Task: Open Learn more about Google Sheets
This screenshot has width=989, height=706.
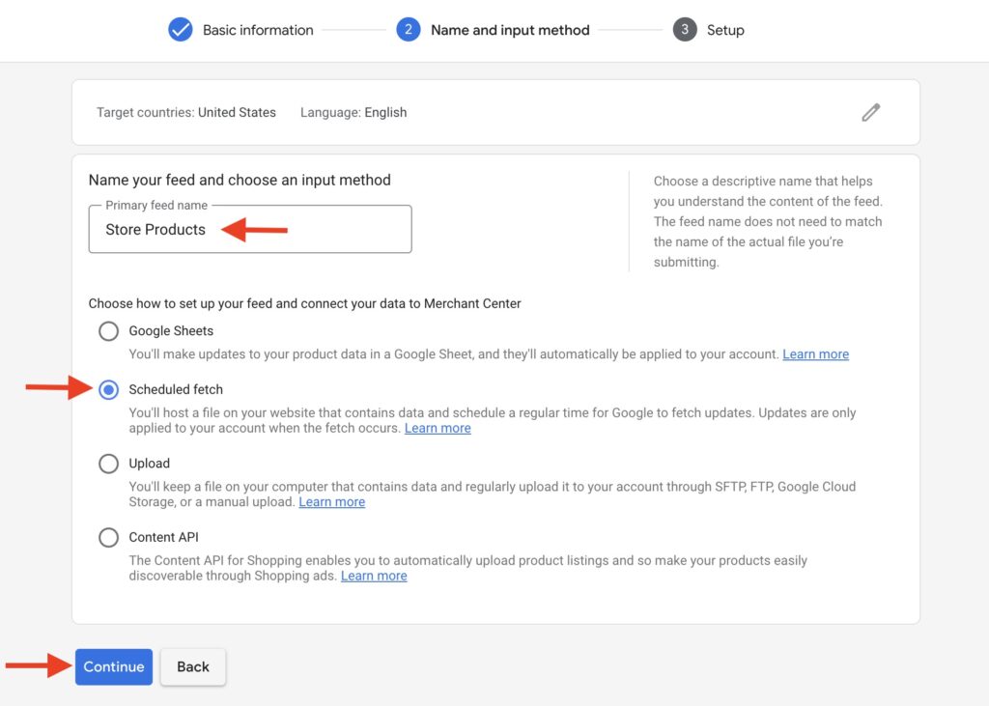Action: pos(815,353)
